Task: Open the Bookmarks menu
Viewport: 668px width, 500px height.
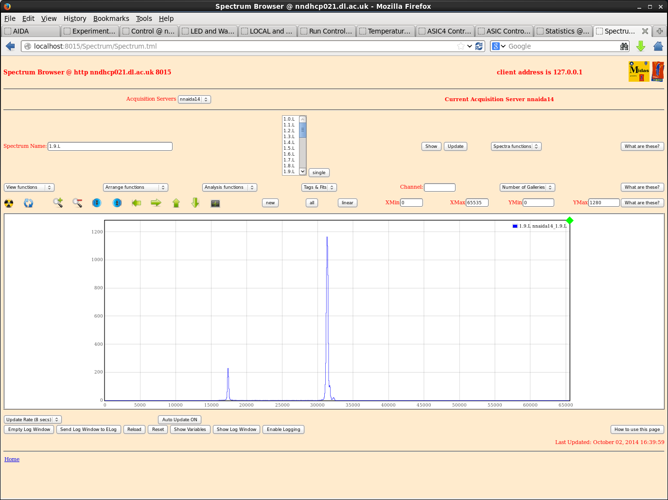Action: point(111,18)
